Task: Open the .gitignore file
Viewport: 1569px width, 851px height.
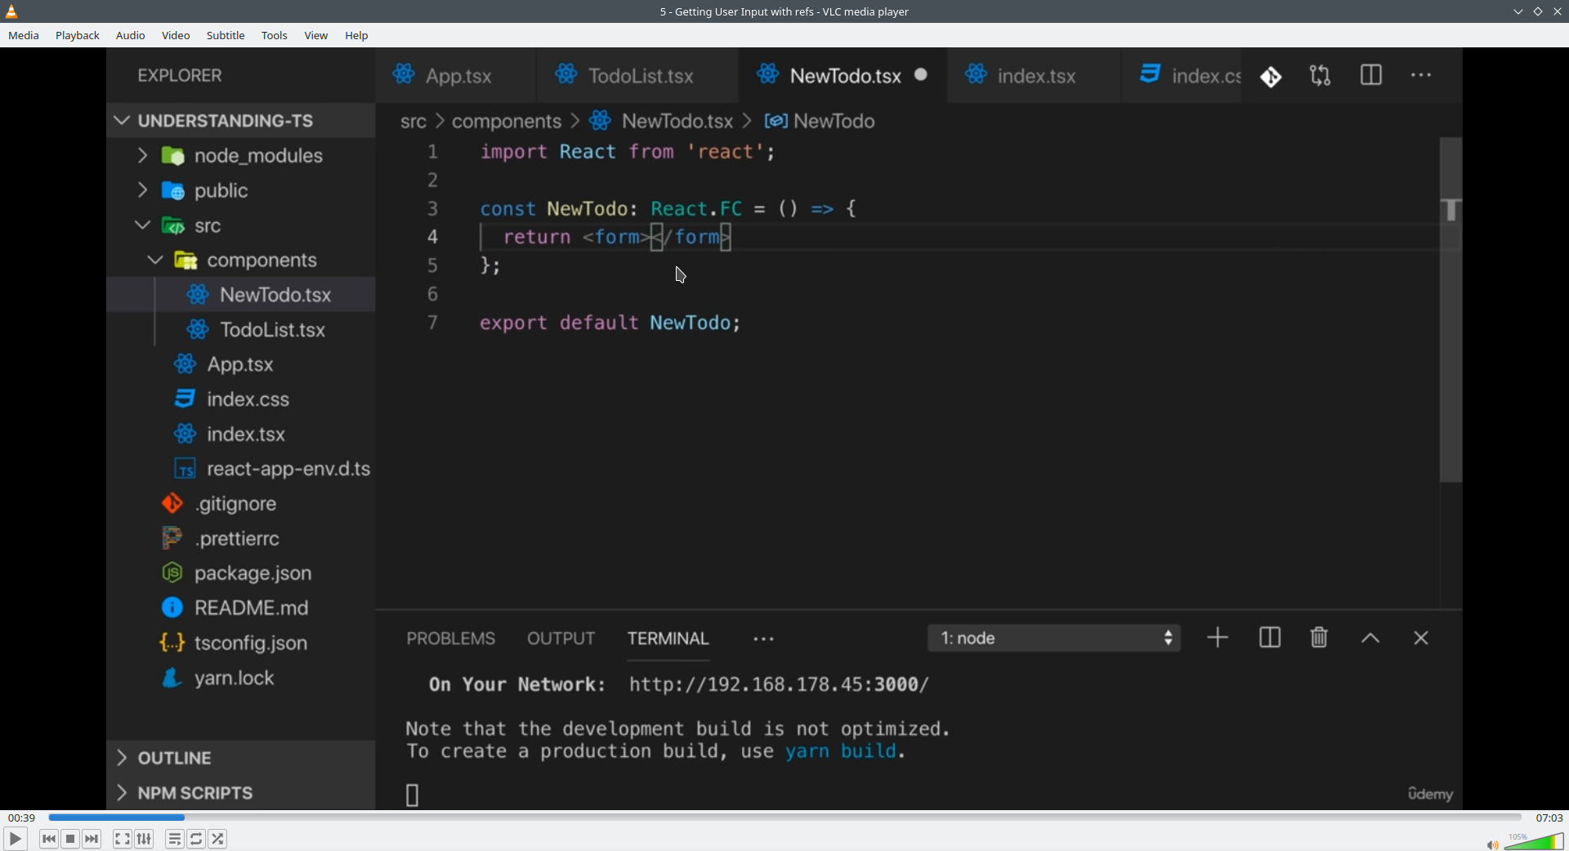Action: (241, 504)
